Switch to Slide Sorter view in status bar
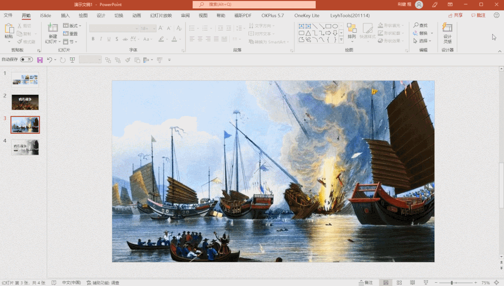The height and width of the screenshot is (286, 504). click(x=399, y=282)
